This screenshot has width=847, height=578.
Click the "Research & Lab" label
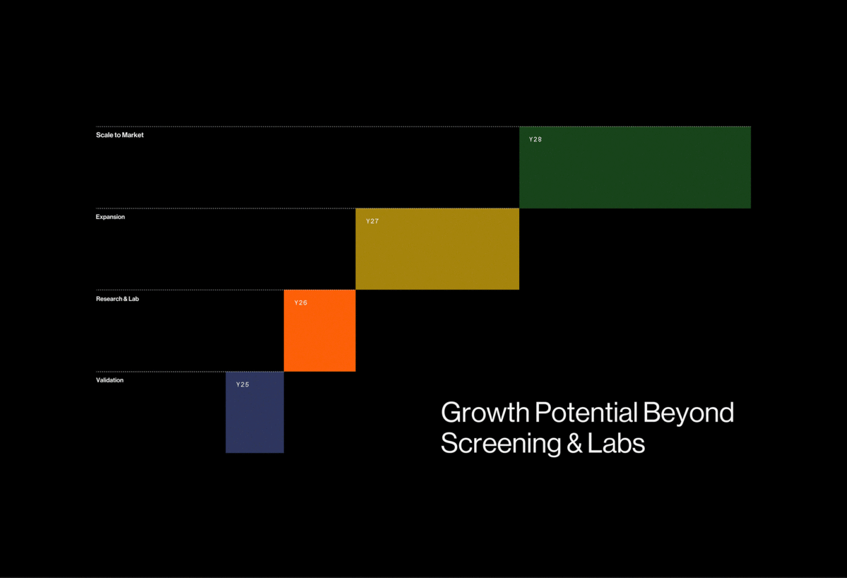coord(117,299)
